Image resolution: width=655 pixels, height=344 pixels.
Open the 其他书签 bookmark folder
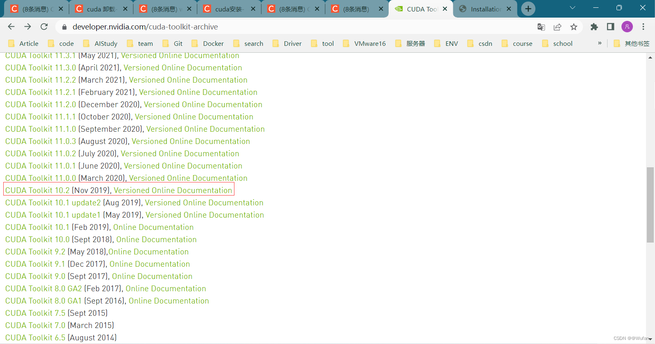coord(632,43)
